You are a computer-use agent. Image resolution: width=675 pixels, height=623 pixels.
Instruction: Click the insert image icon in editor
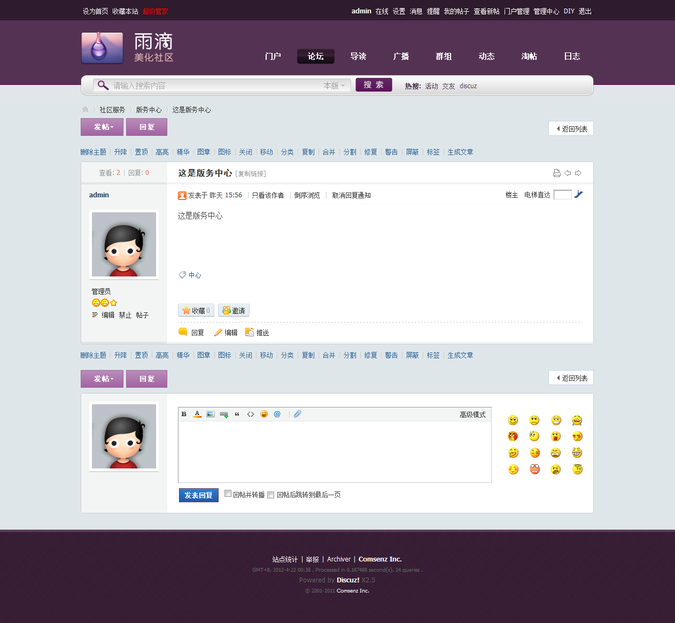coord(211,414)
